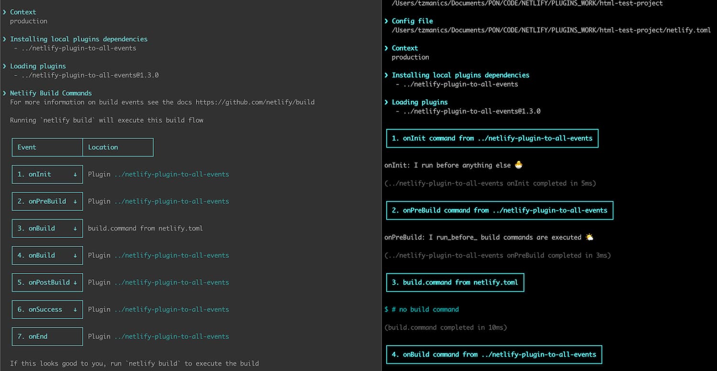Collapse the Loading plugins section
717x371 pixels.
pos(5,66)
